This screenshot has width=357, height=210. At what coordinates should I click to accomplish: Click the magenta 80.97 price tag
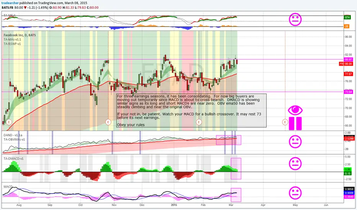tap(348, 60)
